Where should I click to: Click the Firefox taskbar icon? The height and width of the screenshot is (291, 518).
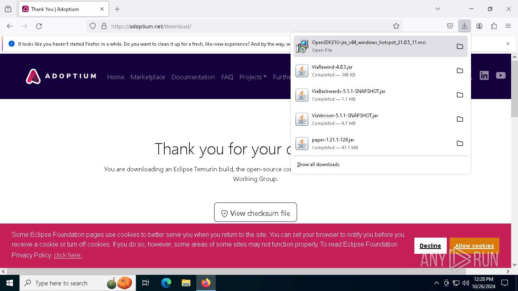[206, 283]
